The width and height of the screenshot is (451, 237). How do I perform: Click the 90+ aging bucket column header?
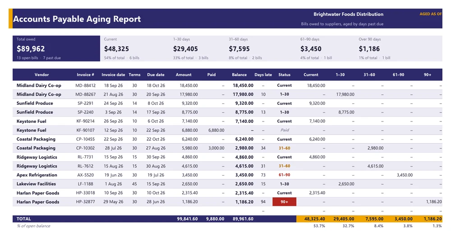(x=428, y=74)
